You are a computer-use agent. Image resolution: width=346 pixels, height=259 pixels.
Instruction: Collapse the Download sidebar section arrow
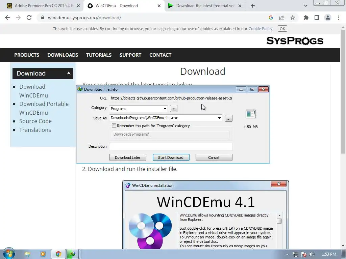69,73
